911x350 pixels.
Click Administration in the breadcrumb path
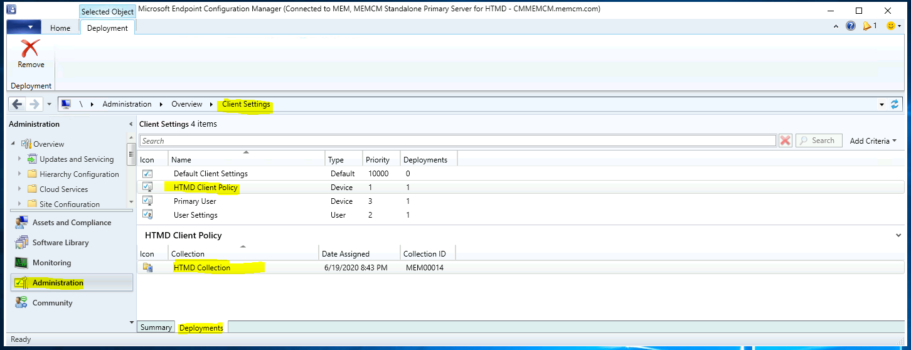127,104
